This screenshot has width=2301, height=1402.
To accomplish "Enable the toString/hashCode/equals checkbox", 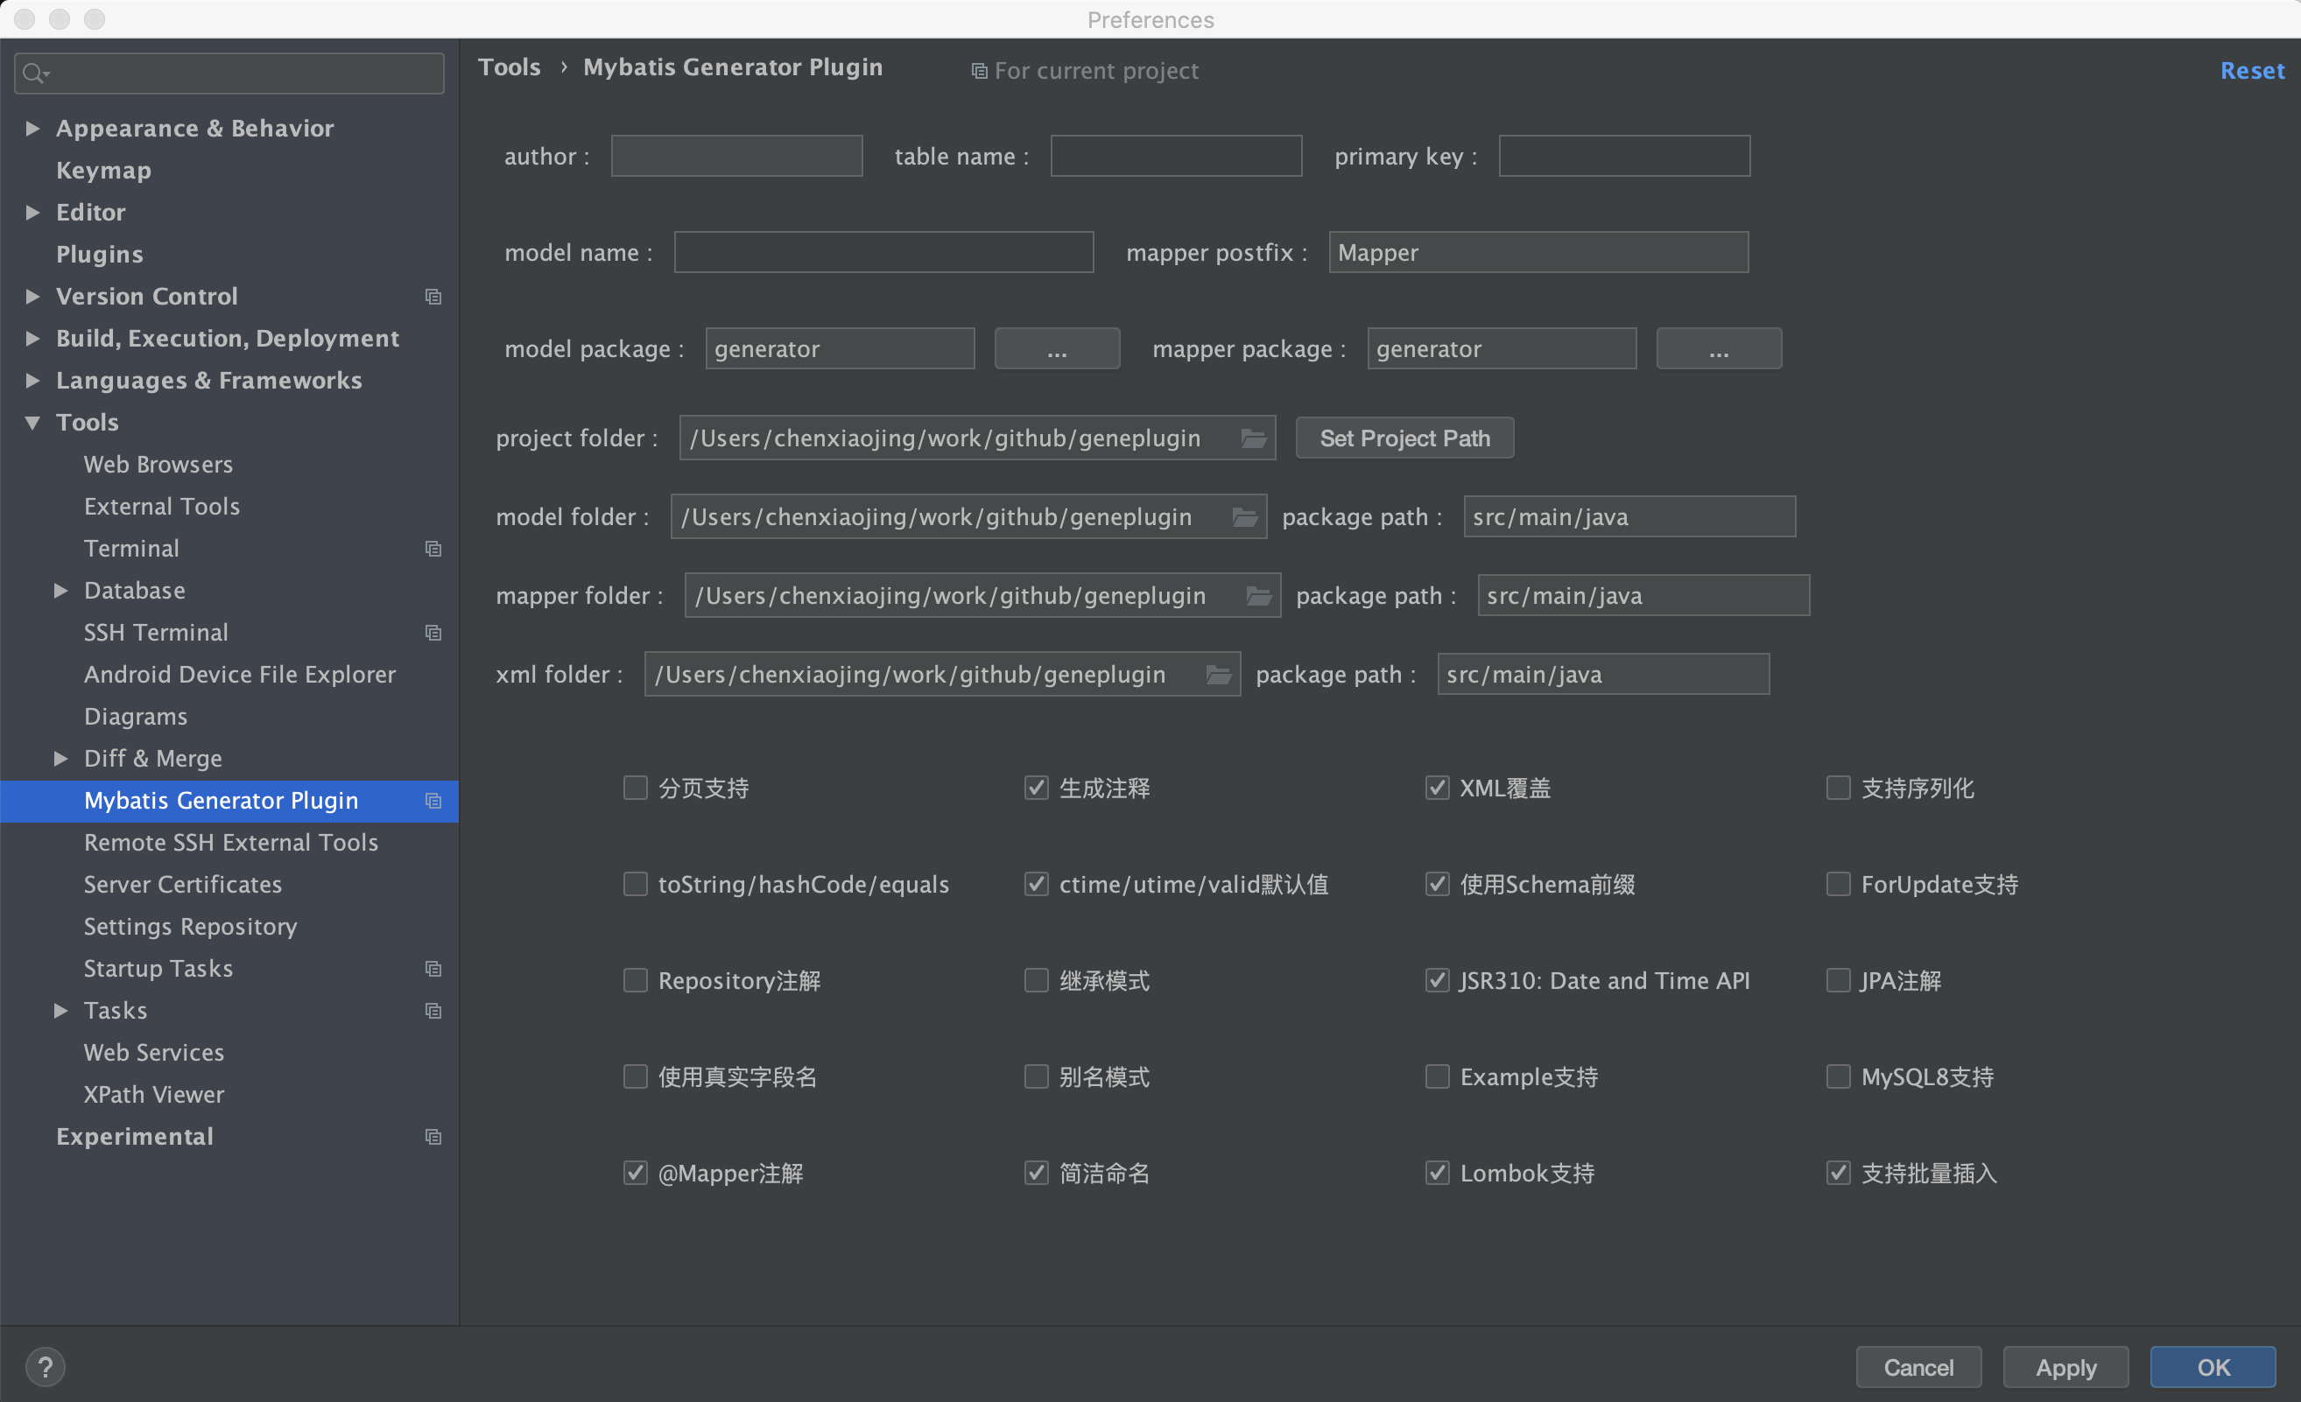I will click(x=635, y=884).
